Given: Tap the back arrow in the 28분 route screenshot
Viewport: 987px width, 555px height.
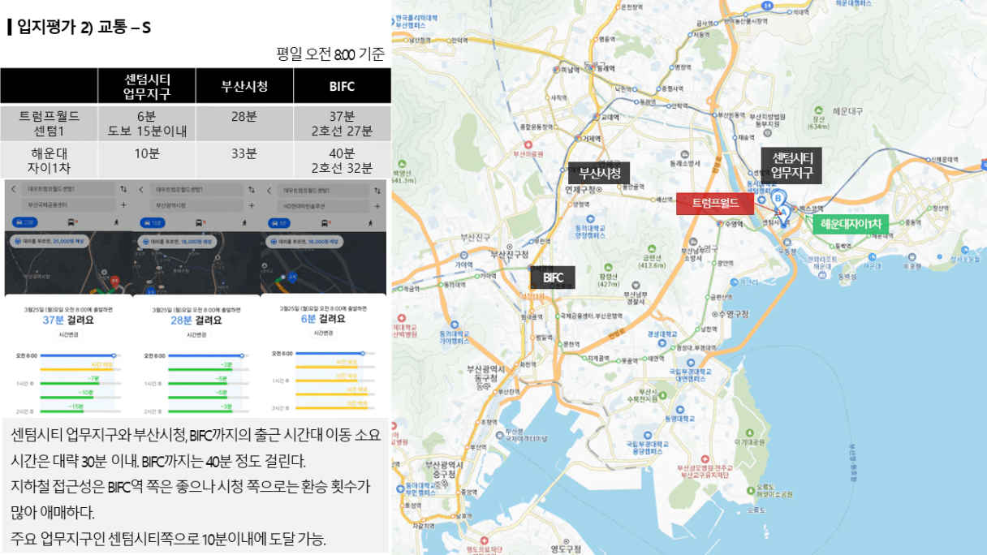Looking at the screenshot, I should [x=141, y=189].
